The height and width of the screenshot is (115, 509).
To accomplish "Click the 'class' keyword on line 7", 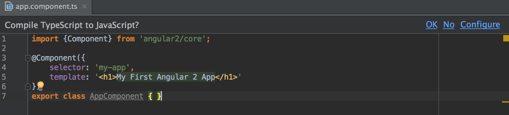I will 74,96.
